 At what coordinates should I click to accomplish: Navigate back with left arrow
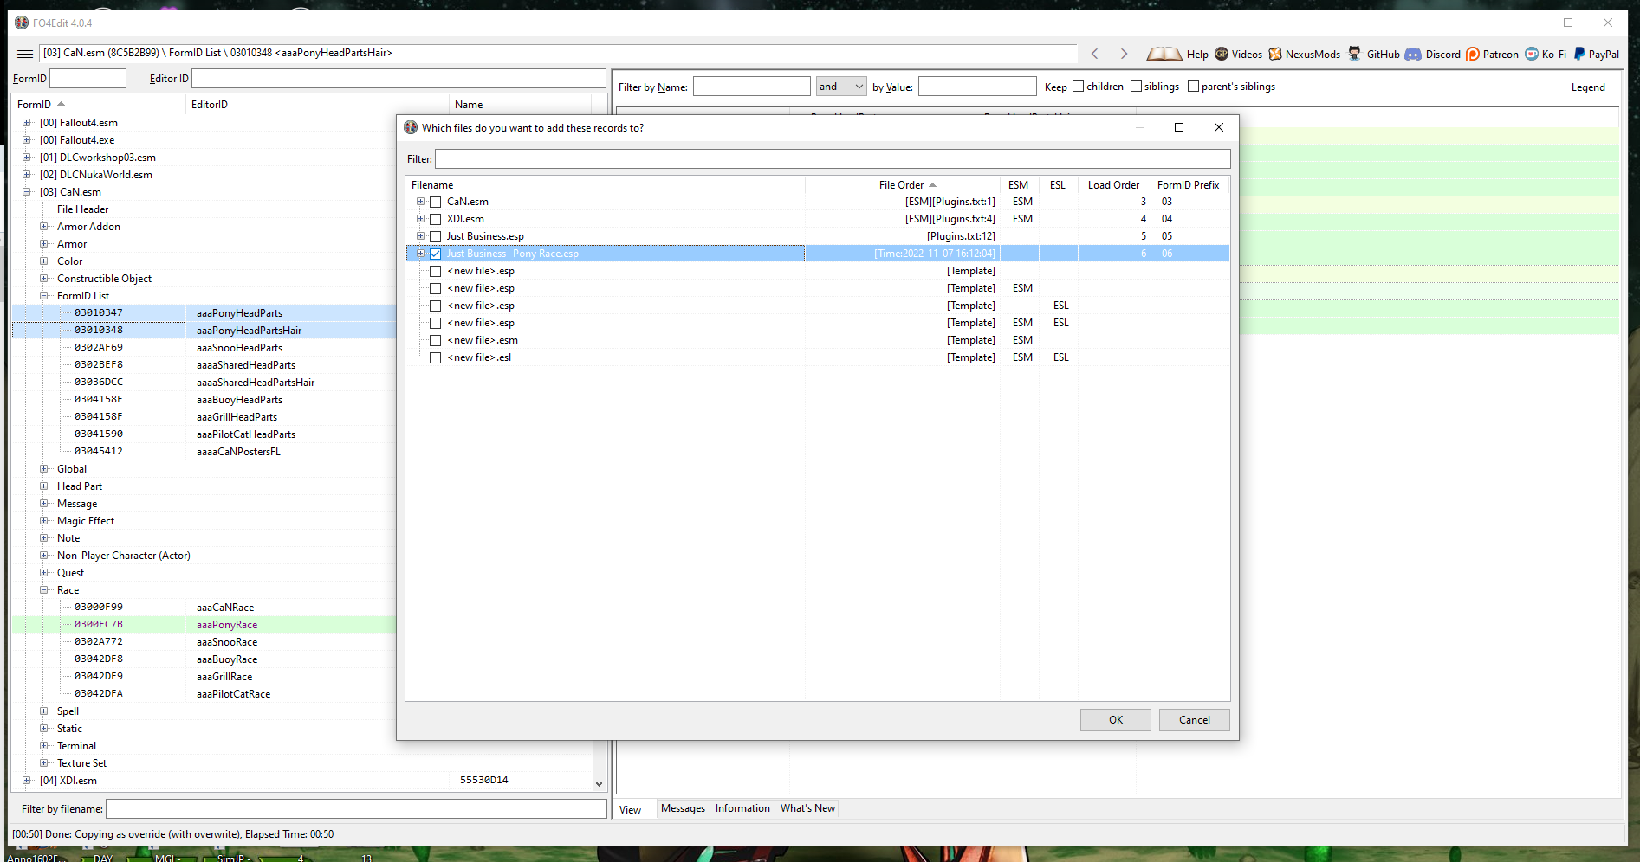1095,54
